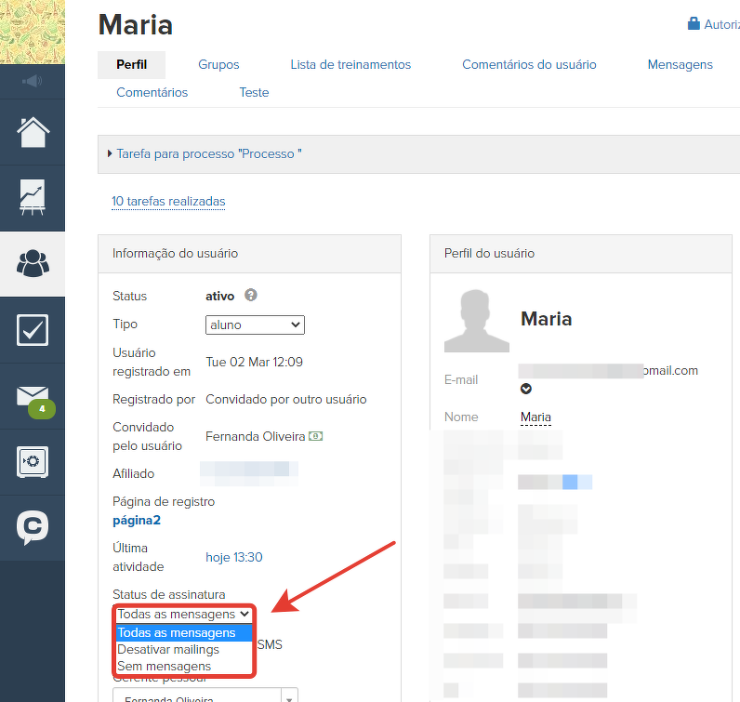The width and height of the screenshot is (740, 702).
Task: Click the Maria profile avatar picture
Action: [x=476, y=321]
